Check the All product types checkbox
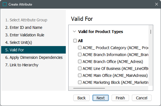Viewport: 161px width, 106px height. 75,41
